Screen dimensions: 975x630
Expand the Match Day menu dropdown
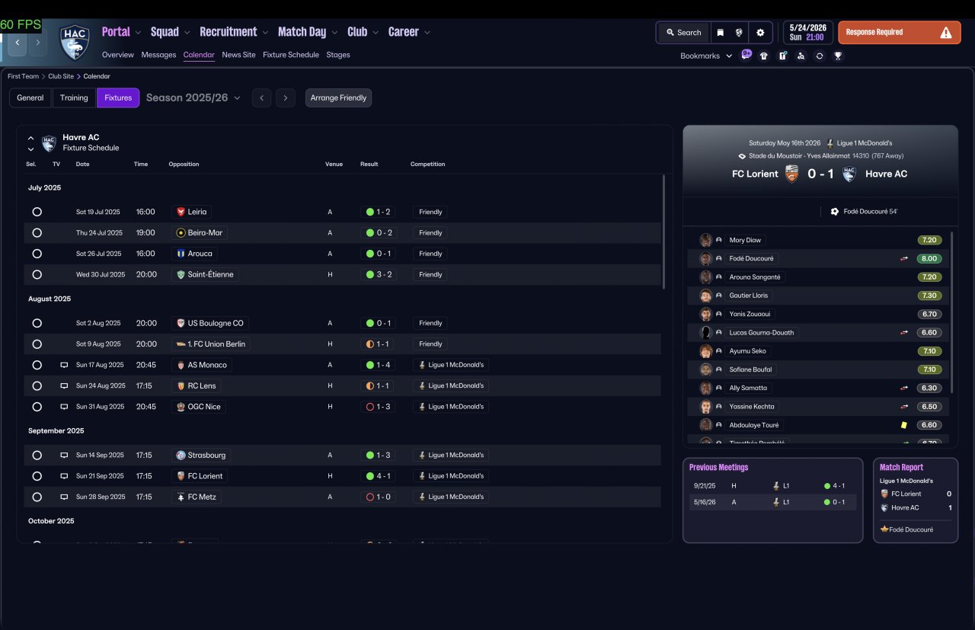coord(334,32)
